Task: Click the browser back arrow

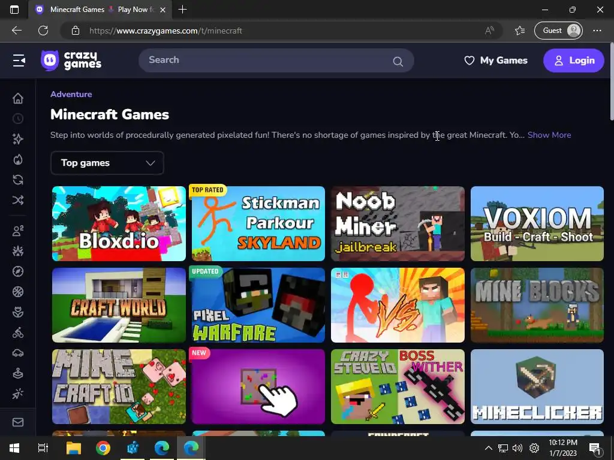Action: [17, 31]
